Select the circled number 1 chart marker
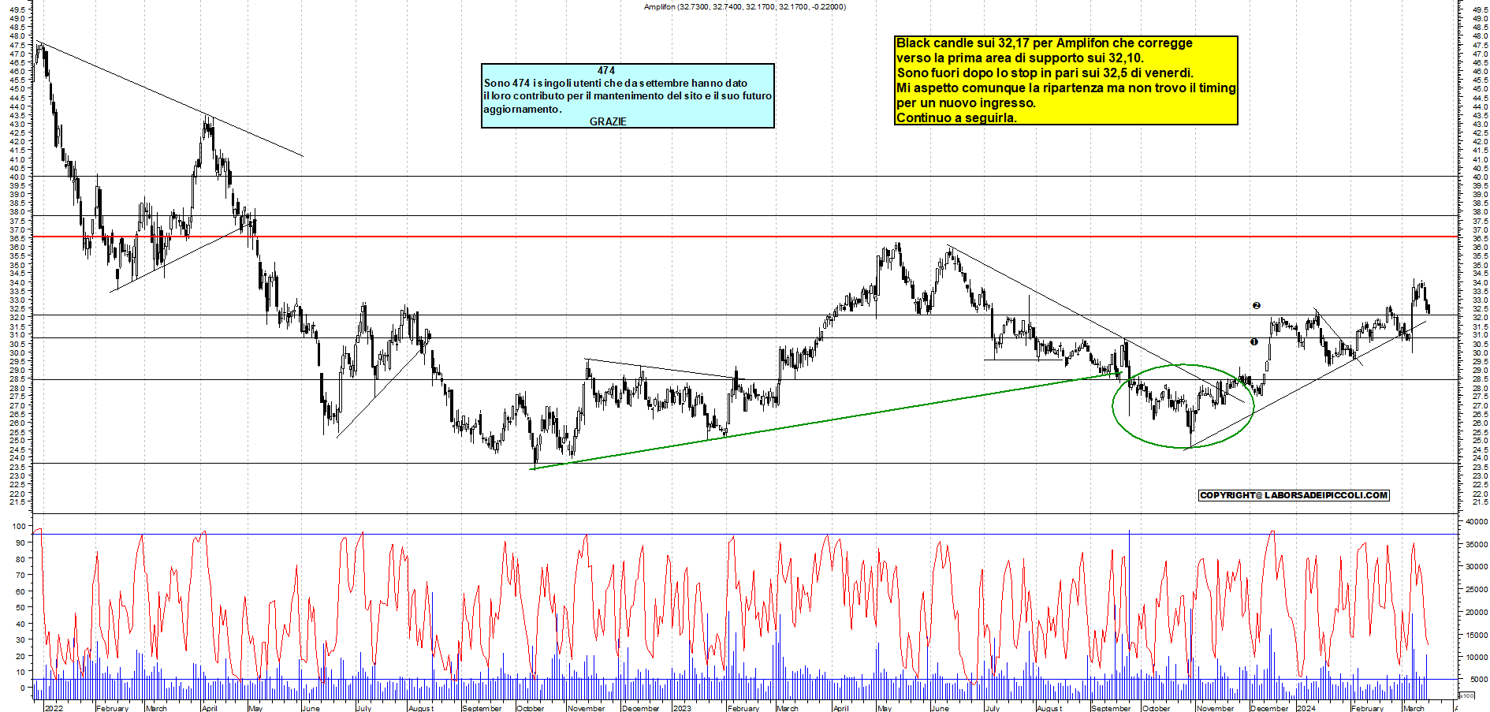 coord(1253,341)
